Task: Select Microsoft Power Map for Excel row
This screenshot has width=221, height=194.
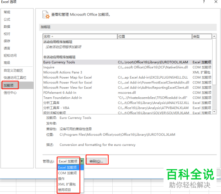Action: 127,77
